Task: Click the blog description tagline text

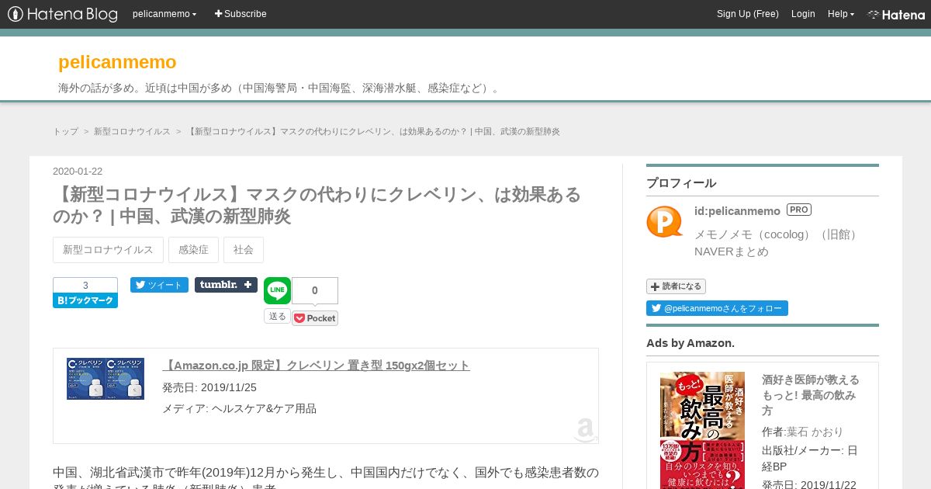Action: point(281,88)
